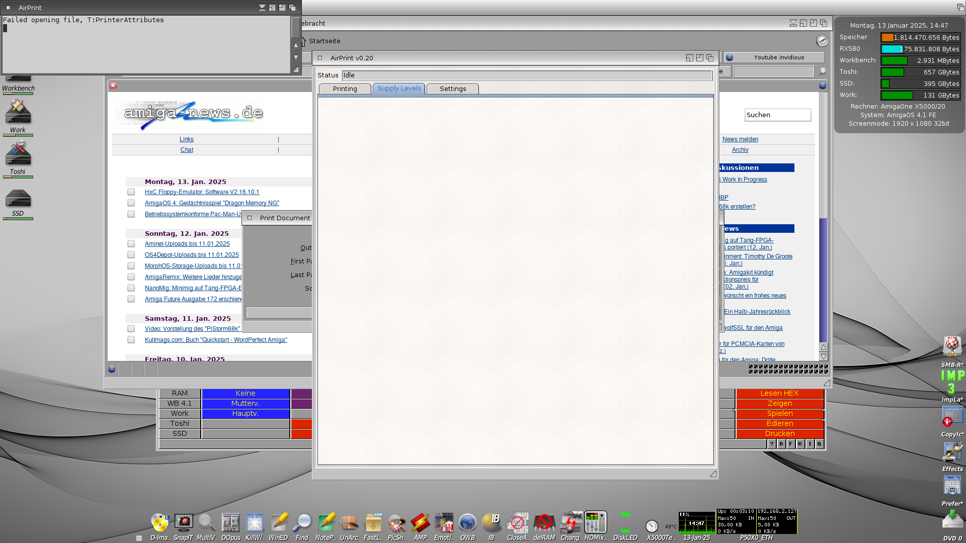Open the Archiv link
966x543 pixels.
[x=740, y=150]
